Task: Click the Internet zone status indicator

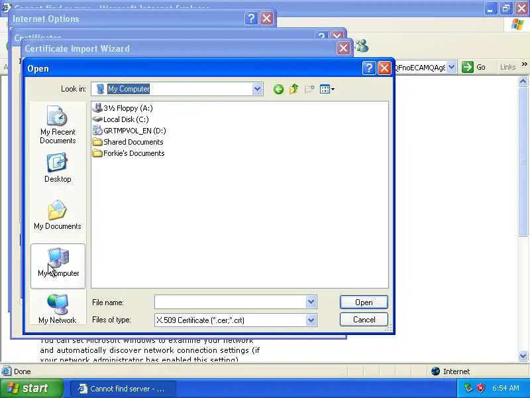Action: click(450, 371)
